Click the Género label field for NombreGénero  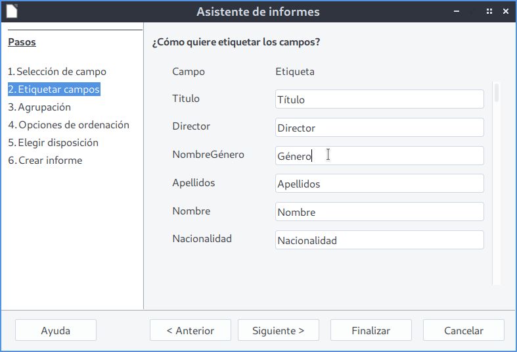pyautogui.click(x=379, y=156)
